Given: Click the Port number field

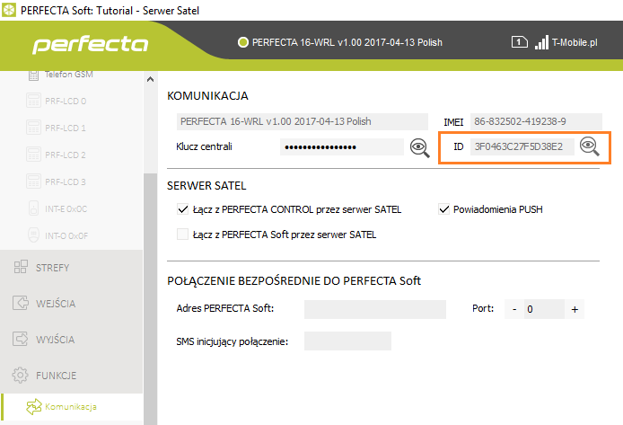Looking at the screenshot, I should pos(544,309).
